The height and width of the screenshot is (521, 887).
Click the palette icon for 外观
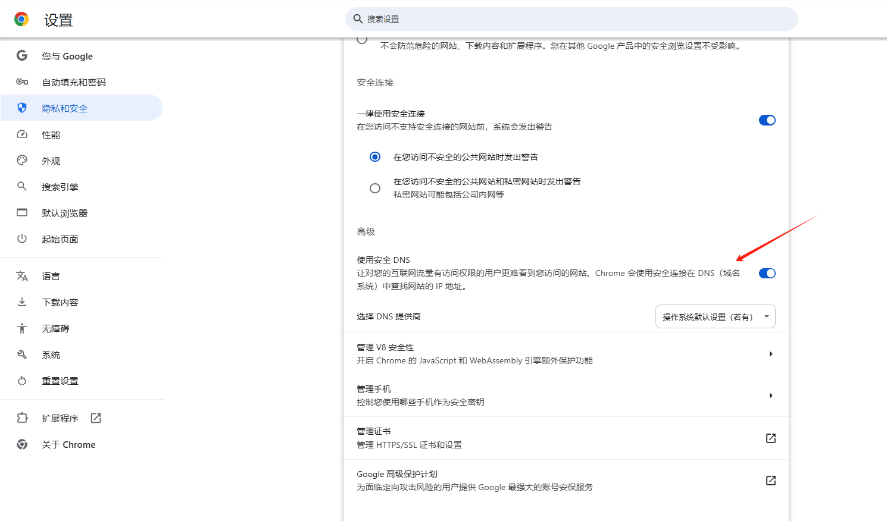tap(22, 161)
